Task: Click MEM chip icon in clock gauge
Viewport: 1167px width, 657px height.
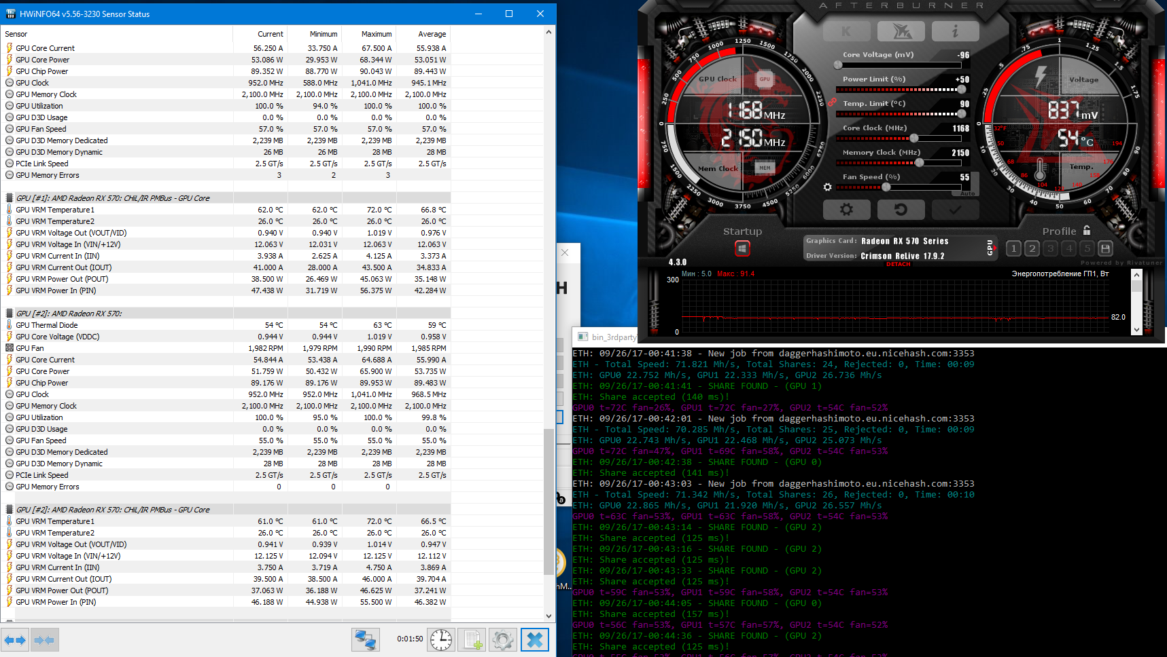Action: click(765, 168)
